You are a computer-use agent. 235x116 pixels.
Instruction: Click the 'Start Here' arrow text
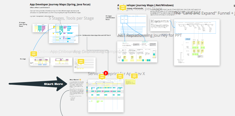53,84
